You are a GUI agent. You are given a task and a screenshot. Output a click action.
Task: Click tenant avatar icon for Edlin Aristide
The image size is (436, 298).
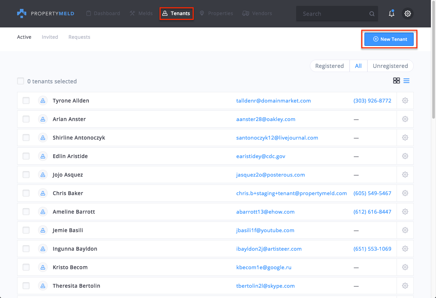point(43,156)
